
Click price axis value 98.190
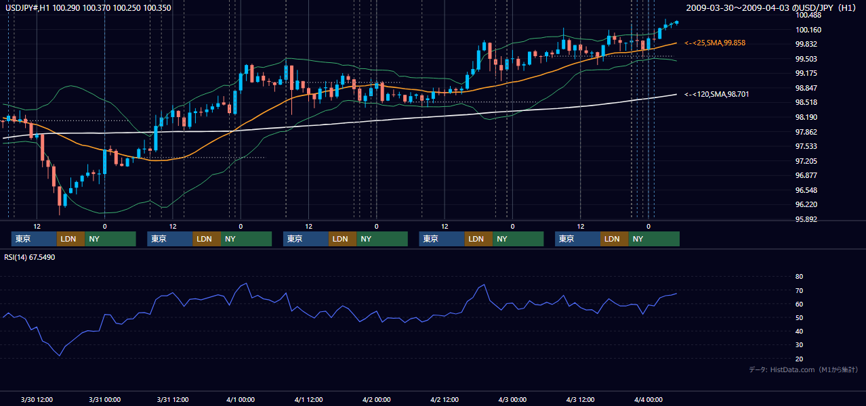[806, 117]
